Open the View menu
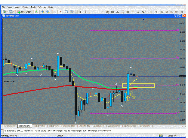Screen dimensions: 188x138 coord(10,7)
